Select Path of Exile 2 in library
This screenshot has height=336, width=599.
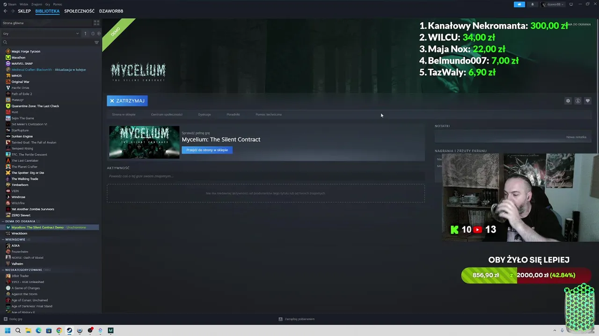coord(22,94)
